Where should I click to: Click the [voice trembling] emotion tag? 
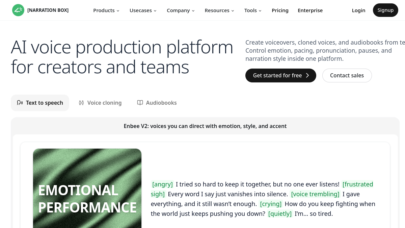(x=315, y=194)
